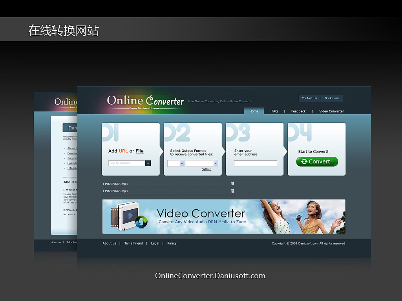402x301 pixels.
Task: Click the Free Online Converter tagline text
Action: 220,101
